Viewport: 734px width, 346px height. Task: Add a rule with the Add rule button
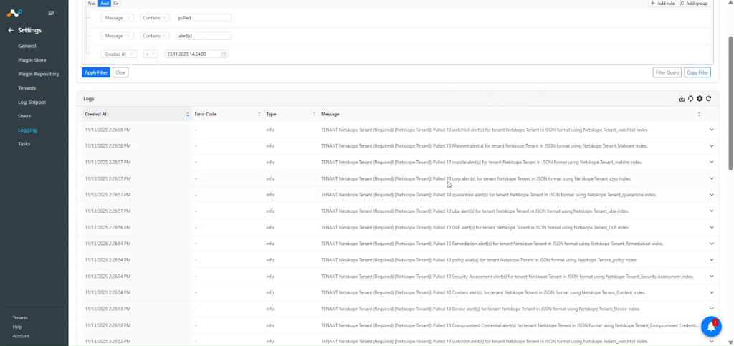tap(662, 4)
